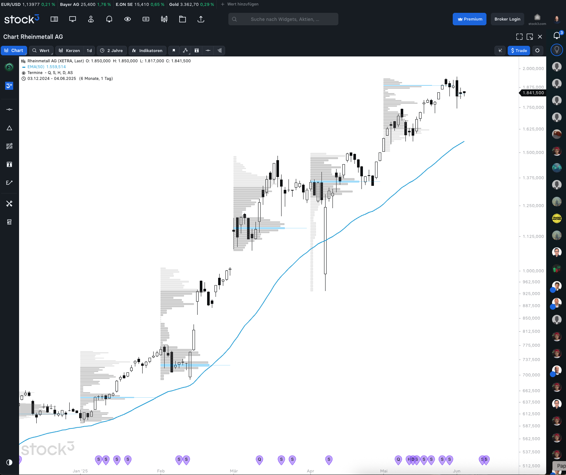This screenshot has width=566, height=475.
Task: Focus the 'Suche nach Widgets, Aktien' search field
Action: 283,19
